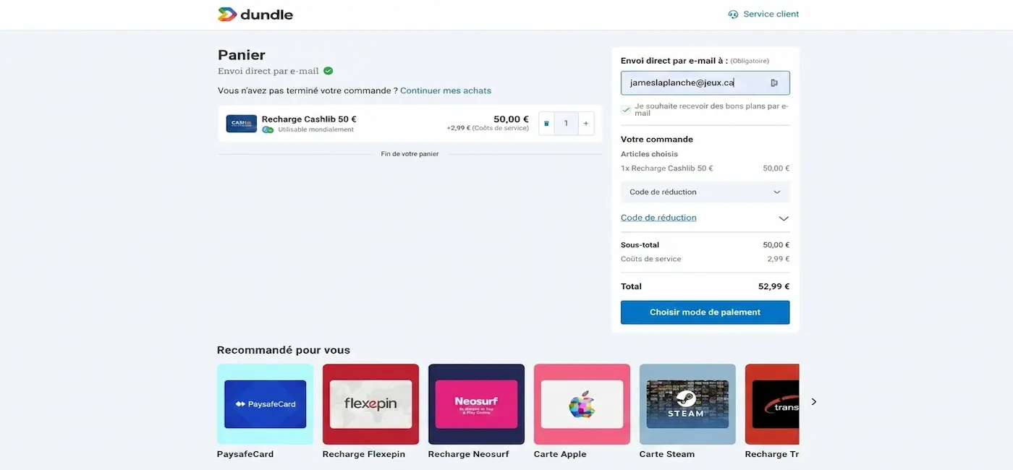Image resolution: width=1013 pixels, height=470 pixels.
Task: Click the quantity field showing 1
Action: click(x=566, y=124)
